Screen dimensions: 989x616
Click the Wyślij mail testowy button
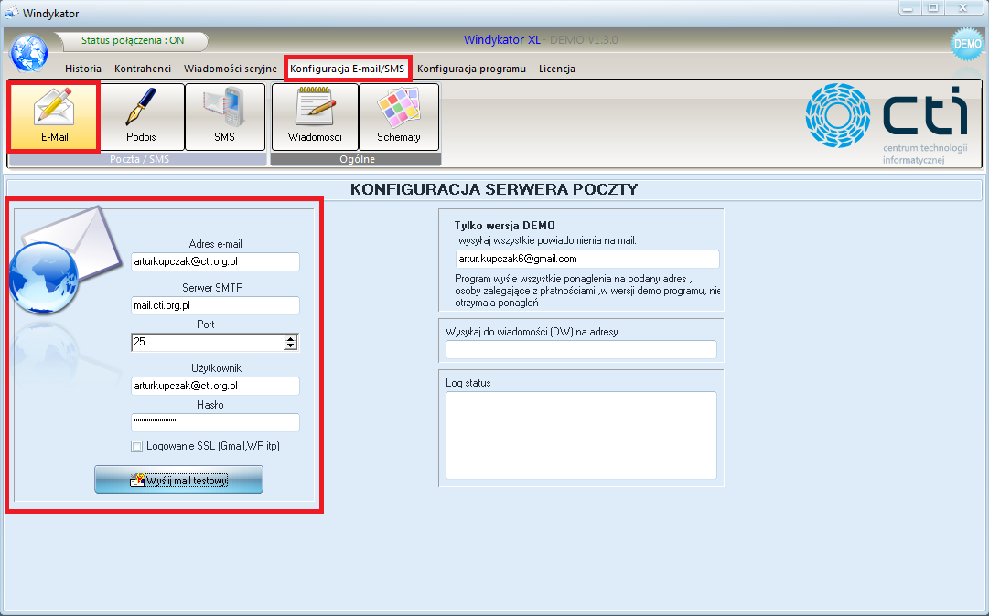pos(178,480)
